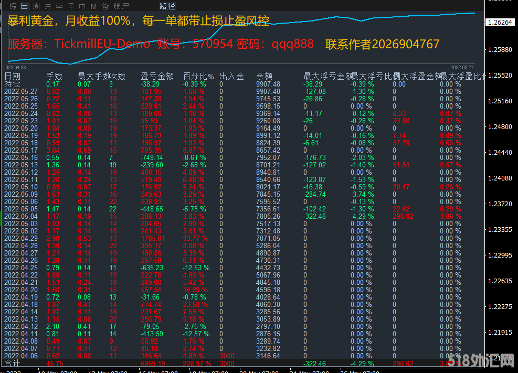Click profit value 774.74 on 2022.04.18

click(151, 304)
